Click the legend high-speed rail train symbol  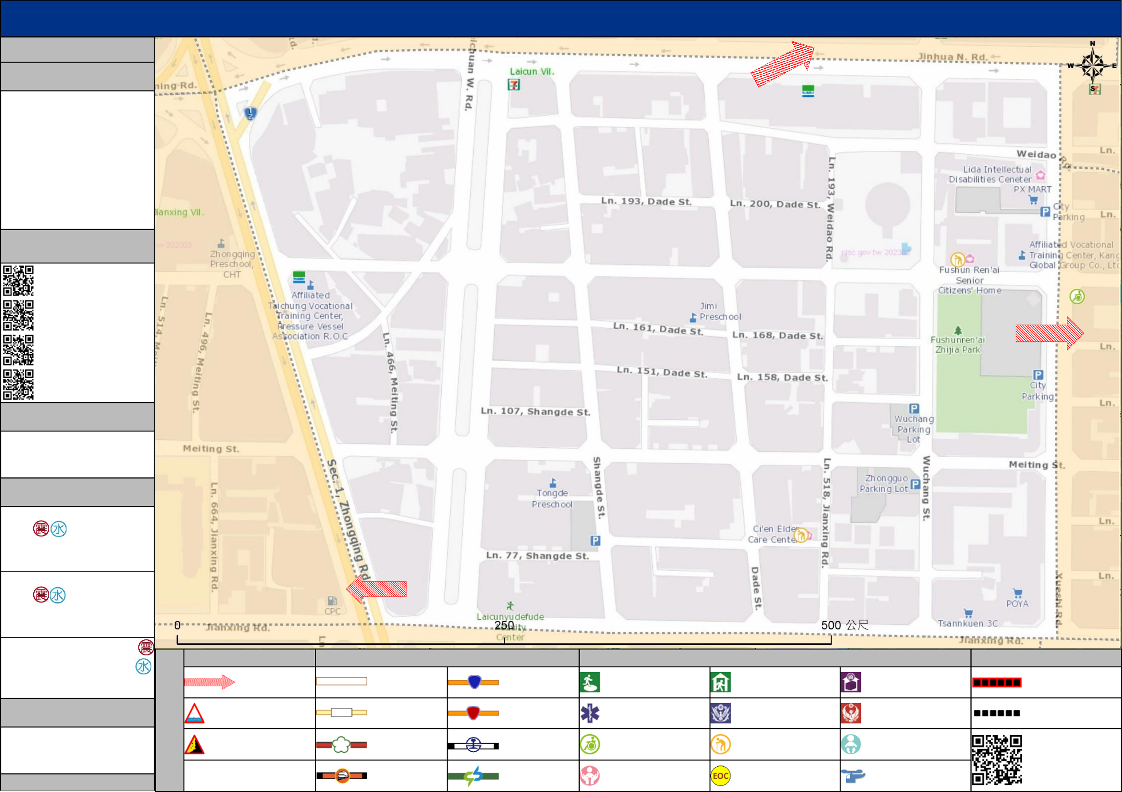click(341, 776)
